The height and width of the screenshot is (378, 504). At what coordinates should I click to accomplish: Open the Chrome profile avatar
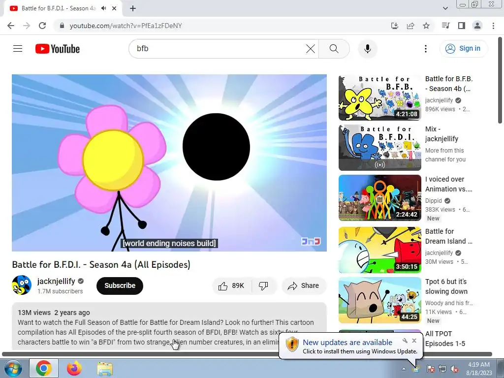(x=477, y=26)
